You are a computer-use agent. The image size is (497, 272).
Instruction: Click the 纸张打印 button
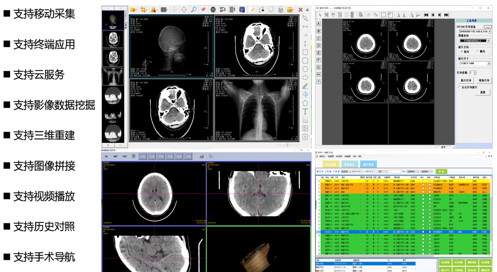click(x=484, y=81)
